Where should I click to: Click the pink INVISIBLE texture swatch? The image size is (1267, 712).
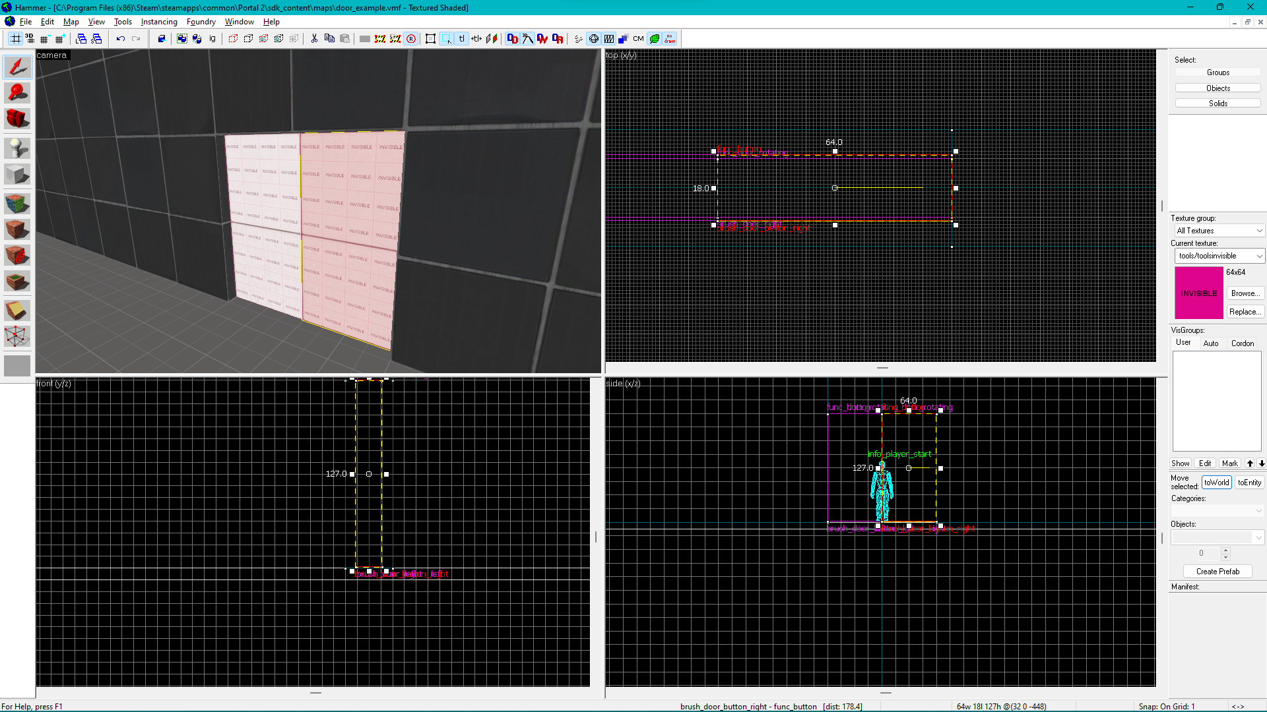pos(1198,293)
